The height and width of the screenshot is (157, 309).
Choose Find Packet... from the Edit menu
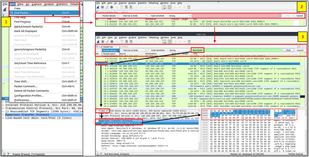click(x=44, y=13)
